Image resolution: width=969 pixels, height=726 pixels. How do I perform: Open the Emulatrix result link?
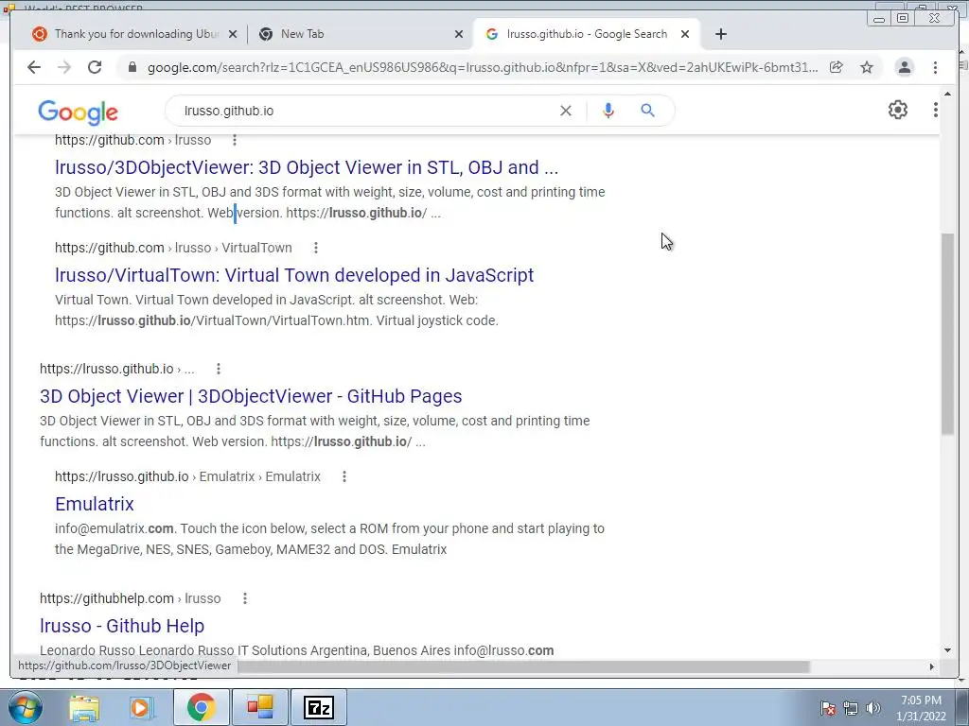click(95, 504)
